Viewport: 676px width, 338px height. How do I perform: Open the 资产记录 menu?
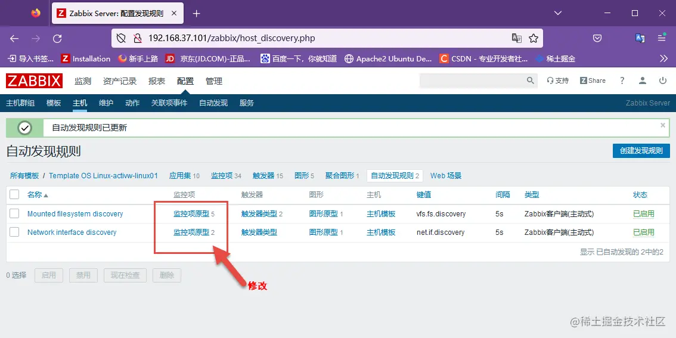(120, 81)
